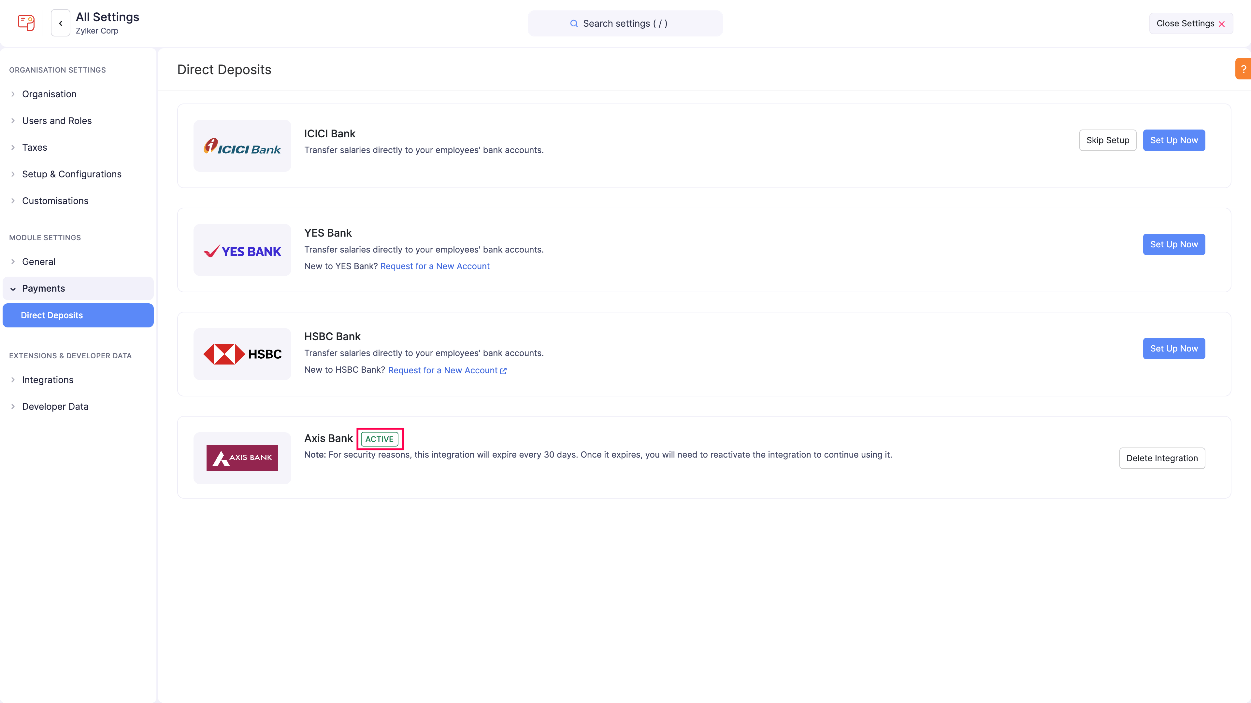
Task: Open YES Bank Request for a New Account
Action: pos(435,266)
